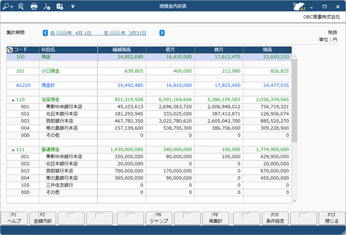Click the 残高 column header
This screenshot has height=235, width=346.
click(x=267, y=50)
